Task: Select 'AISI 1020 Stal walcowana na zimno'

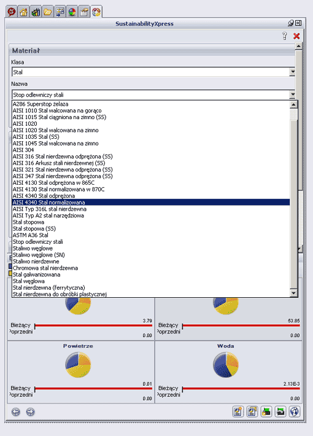Action: [x=151, y=130]
